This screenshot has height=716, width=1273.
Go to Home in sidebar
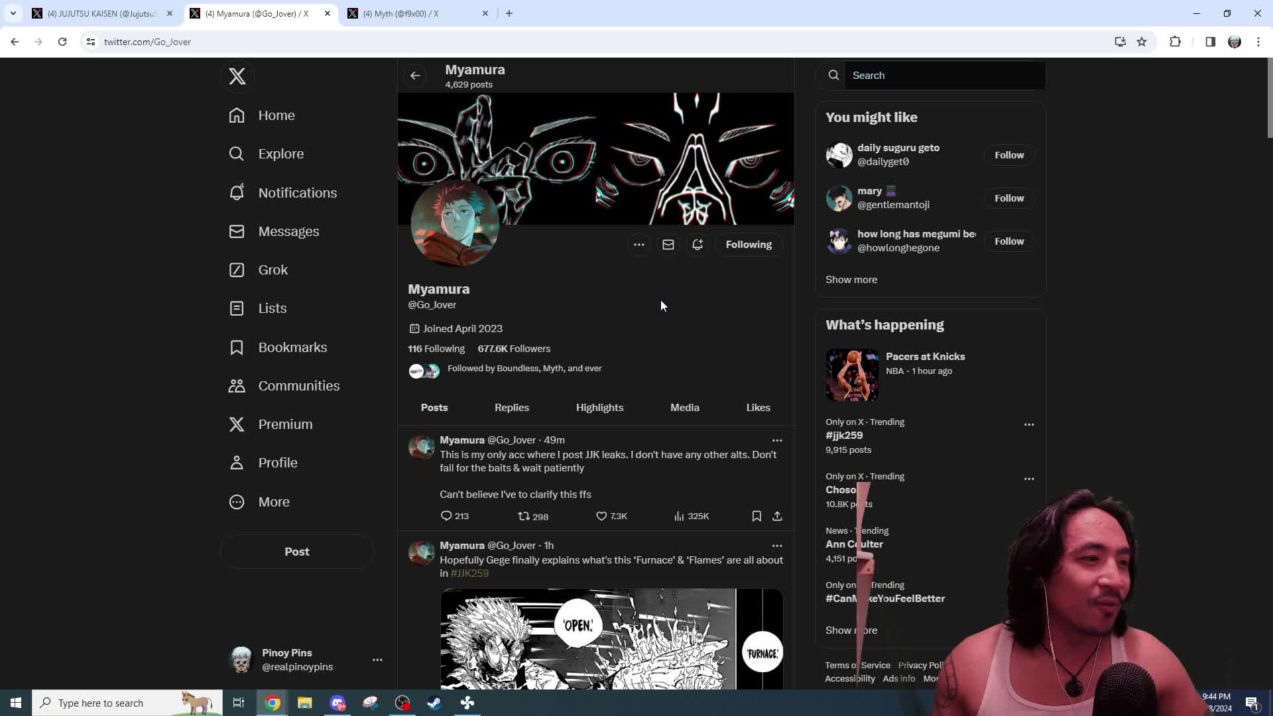point(262,115)
